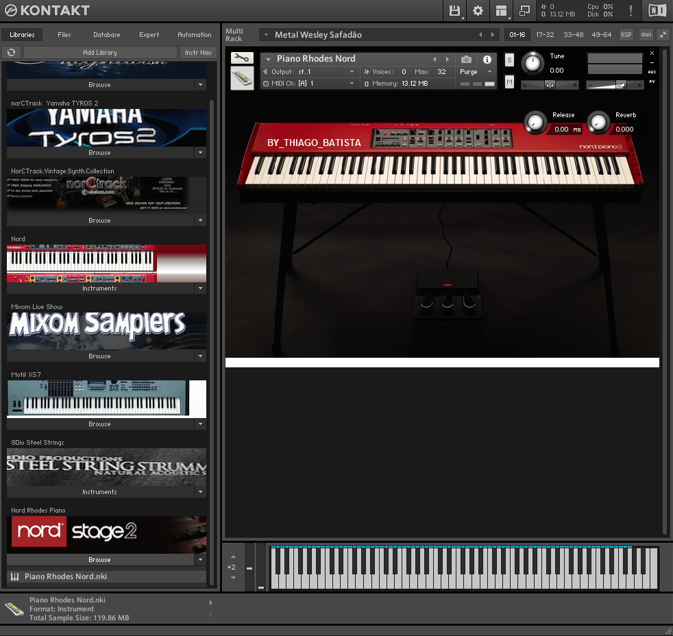The height and width of the screenshot is (636, 673).
Task: Browse the Yamaha TYROS 2 library
Action: (x=100, y=153)
